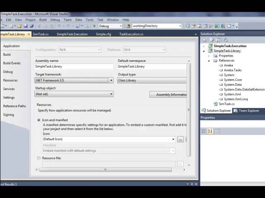Screen dimensions: 265x198
Task: Open the workingDirectory find combo box arrow
Action: point(180,26)
